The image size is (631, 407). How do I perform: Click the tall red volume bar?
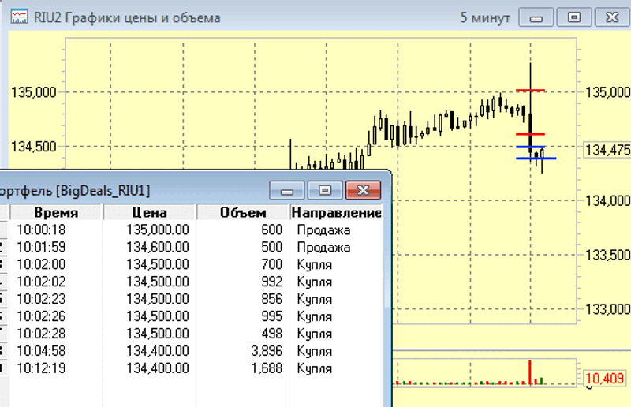pos(530,373)
